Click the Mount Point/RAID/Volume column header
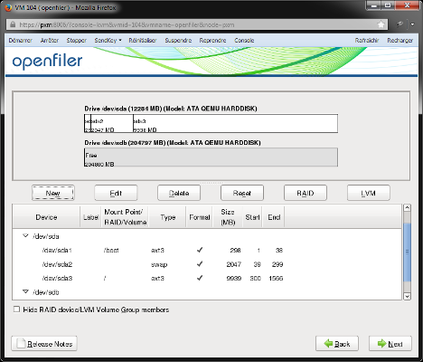The image size is (423, 362). pyautogui.click(x=125, y=217)
